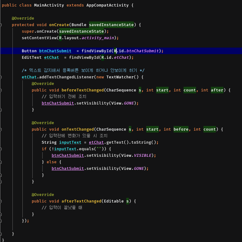
Task: Collapse the onCreate method fold marker
Action: (x=1, y=25)
